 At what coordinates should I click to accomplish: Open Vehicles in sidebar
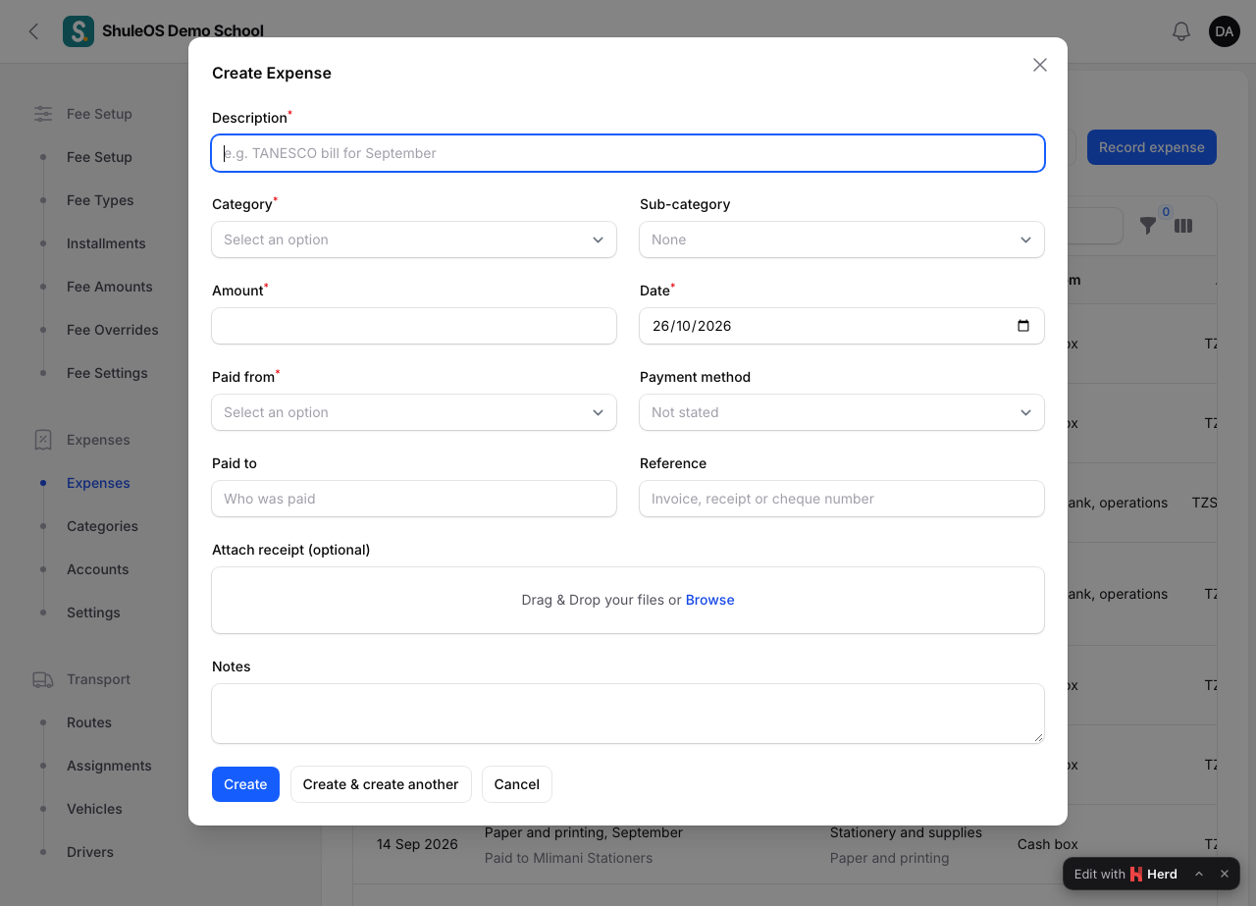click(x=94, y=809)
